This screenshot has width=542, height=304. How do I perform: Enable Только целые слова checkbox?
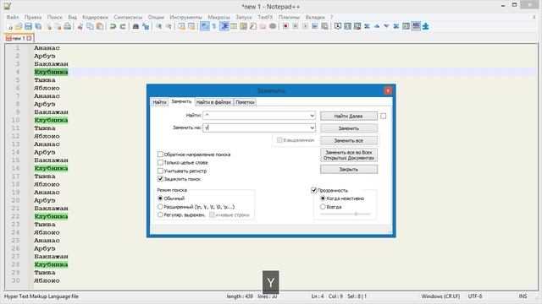[160, 162]
